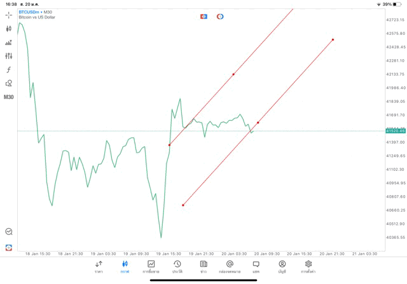Viewport: 407px width, 284px height.
Task: Change the M30 timeframe in sidebar
Action: pos(9,97)
